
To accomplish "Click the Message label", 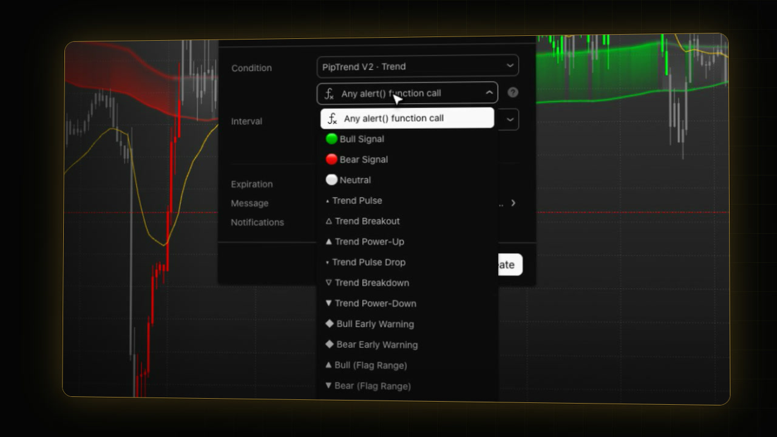I will 249,203.
